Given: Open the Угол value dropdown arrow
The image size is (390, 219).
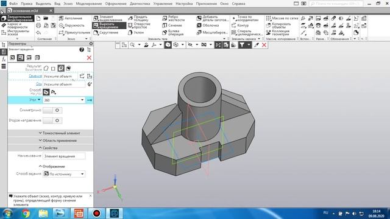Looking at the screenshot, I should (x=82, y=100).
